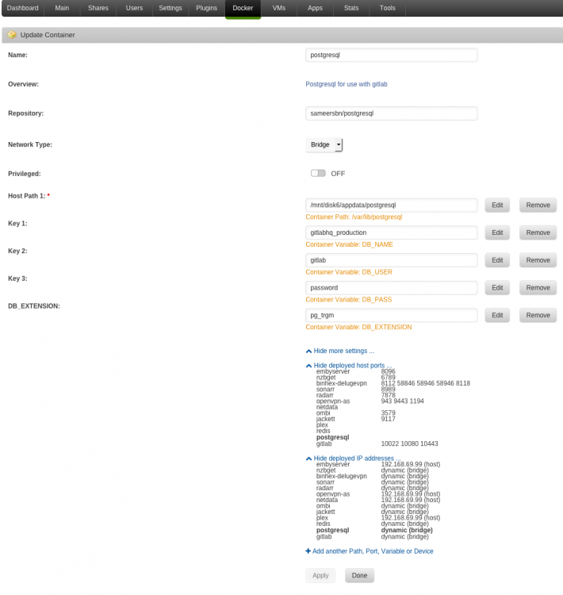Switch to the Main tab
Screen dimensions: 563x595
(62, 8)
